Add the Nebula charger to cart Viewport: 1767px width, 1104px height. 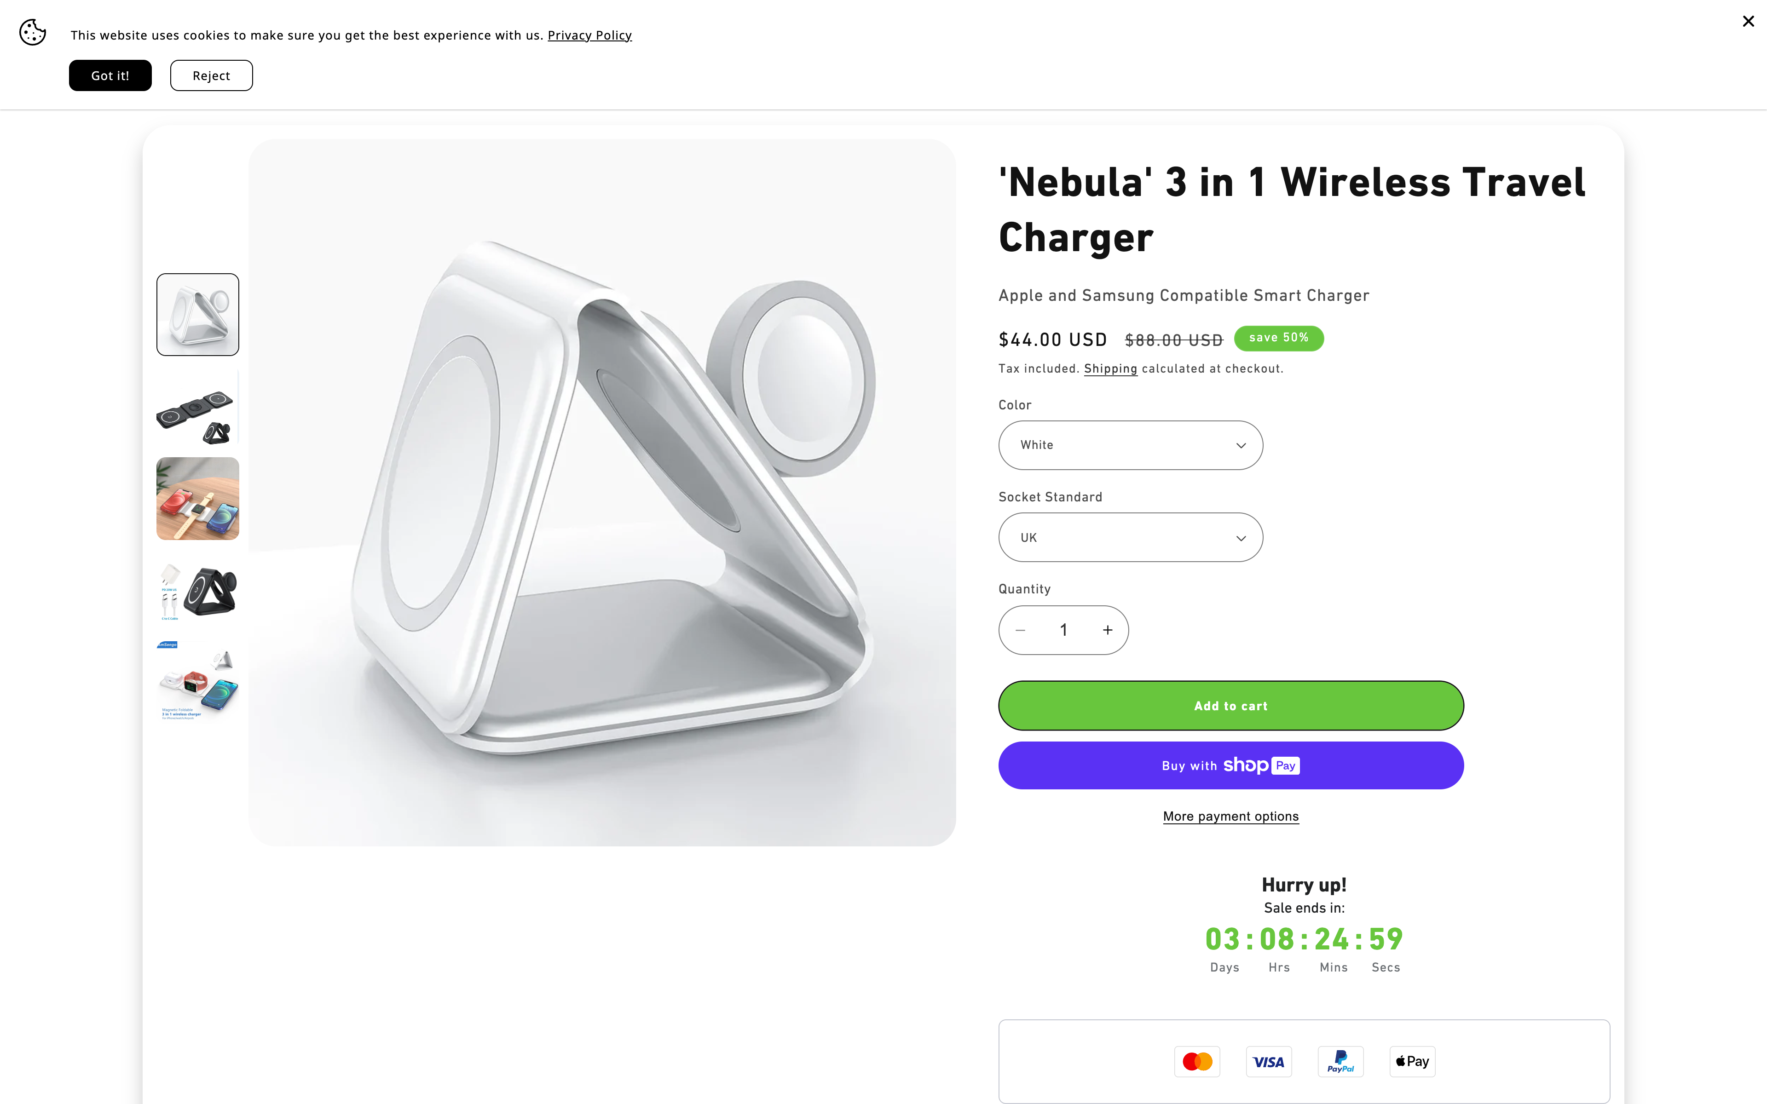(1230, 706)
